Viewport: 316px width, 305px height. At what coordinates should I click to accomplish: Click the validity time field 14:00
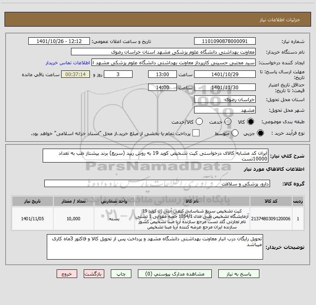click(163, 87)
